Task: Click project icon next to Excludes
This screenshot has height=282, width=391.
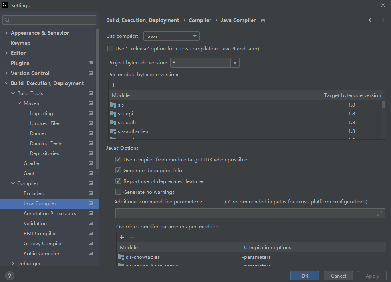Action: pyautogui.click(x=91, y=193)
